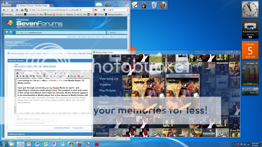Toggle underline formatting in the message editor
Screen dimensions: 262x147
(23, 76)
